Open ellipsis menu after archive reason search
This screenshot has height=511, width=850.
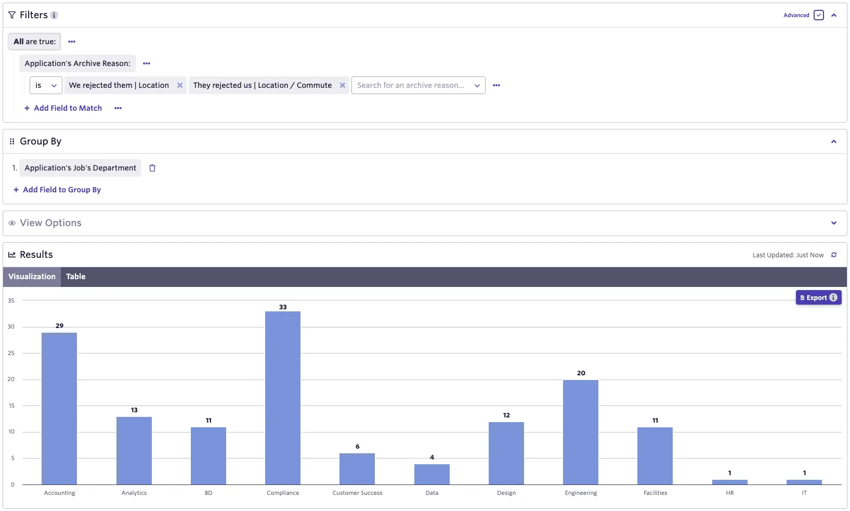coord(496,85)
